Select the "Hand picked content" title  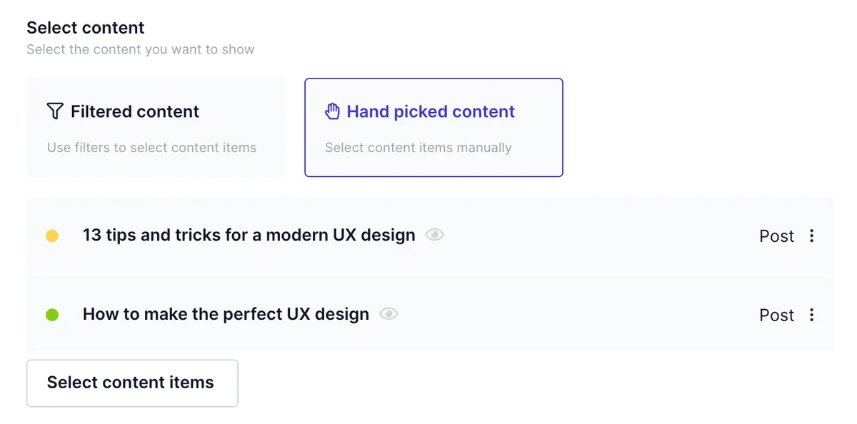(431, 112)
